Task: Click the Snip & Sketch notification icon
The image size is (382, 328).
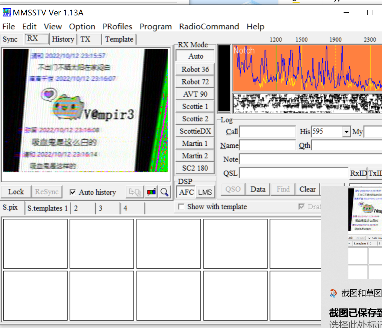Action: 333,293
